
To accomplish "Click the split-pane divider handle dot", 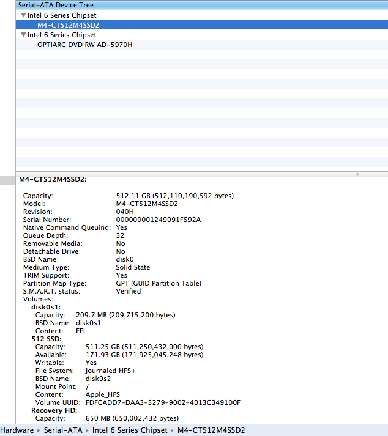I will coord(357,174).
